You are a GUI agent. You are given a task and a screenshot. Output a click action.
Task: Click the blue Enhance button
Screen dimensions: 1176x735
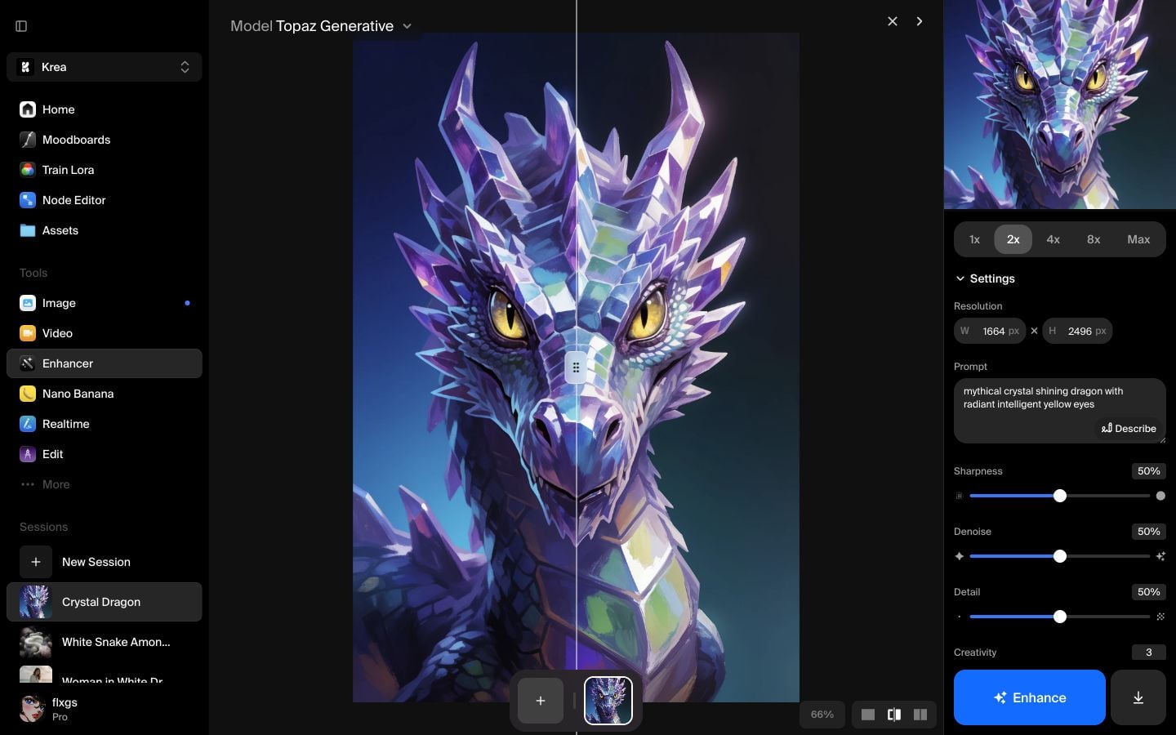pyautogui.click(x=1030, y=697)
